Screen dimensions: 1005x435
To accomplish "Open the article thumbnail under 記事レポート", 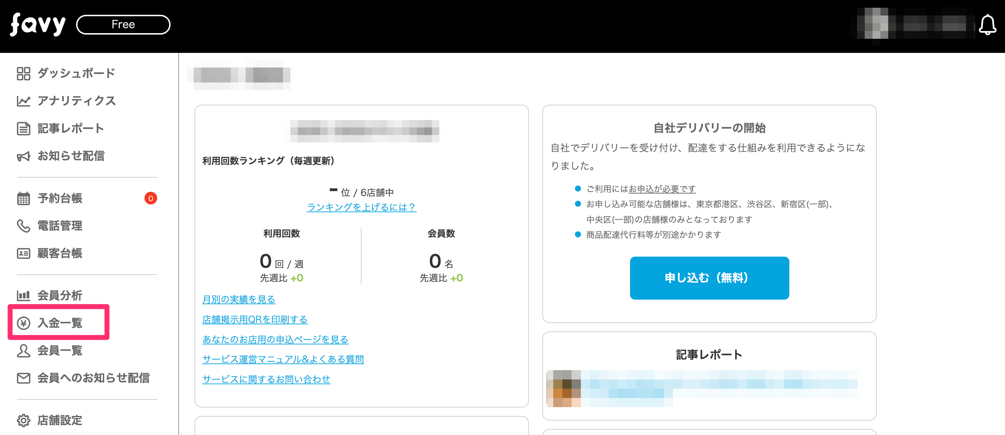I will coord(564,388).
